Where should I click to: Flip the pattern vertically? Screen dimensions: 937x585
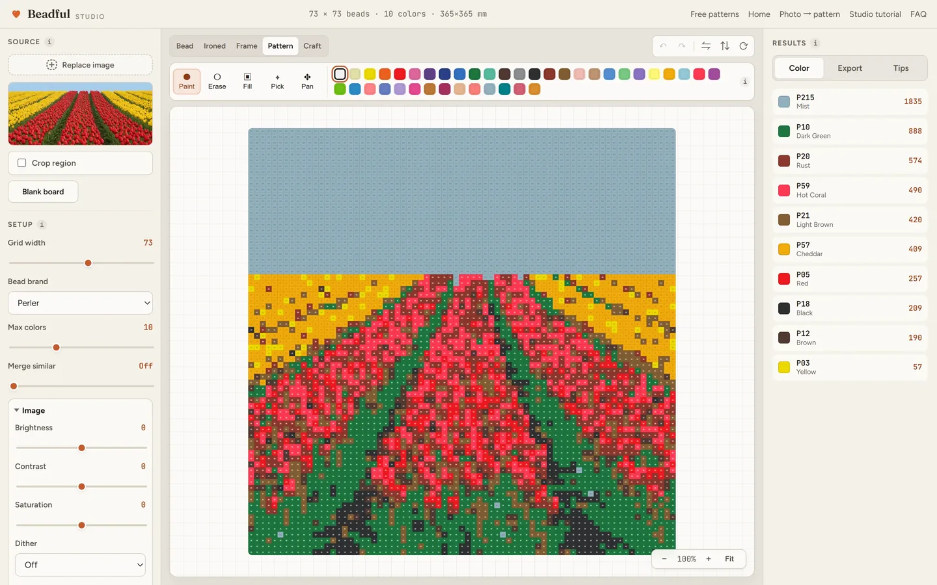point(725,46)
